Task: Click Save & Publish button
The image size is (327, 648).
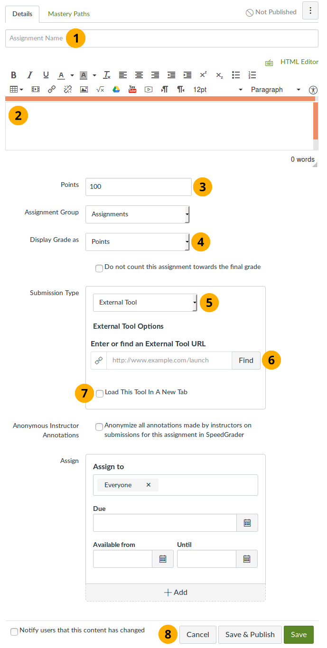Action: [250, 634]
